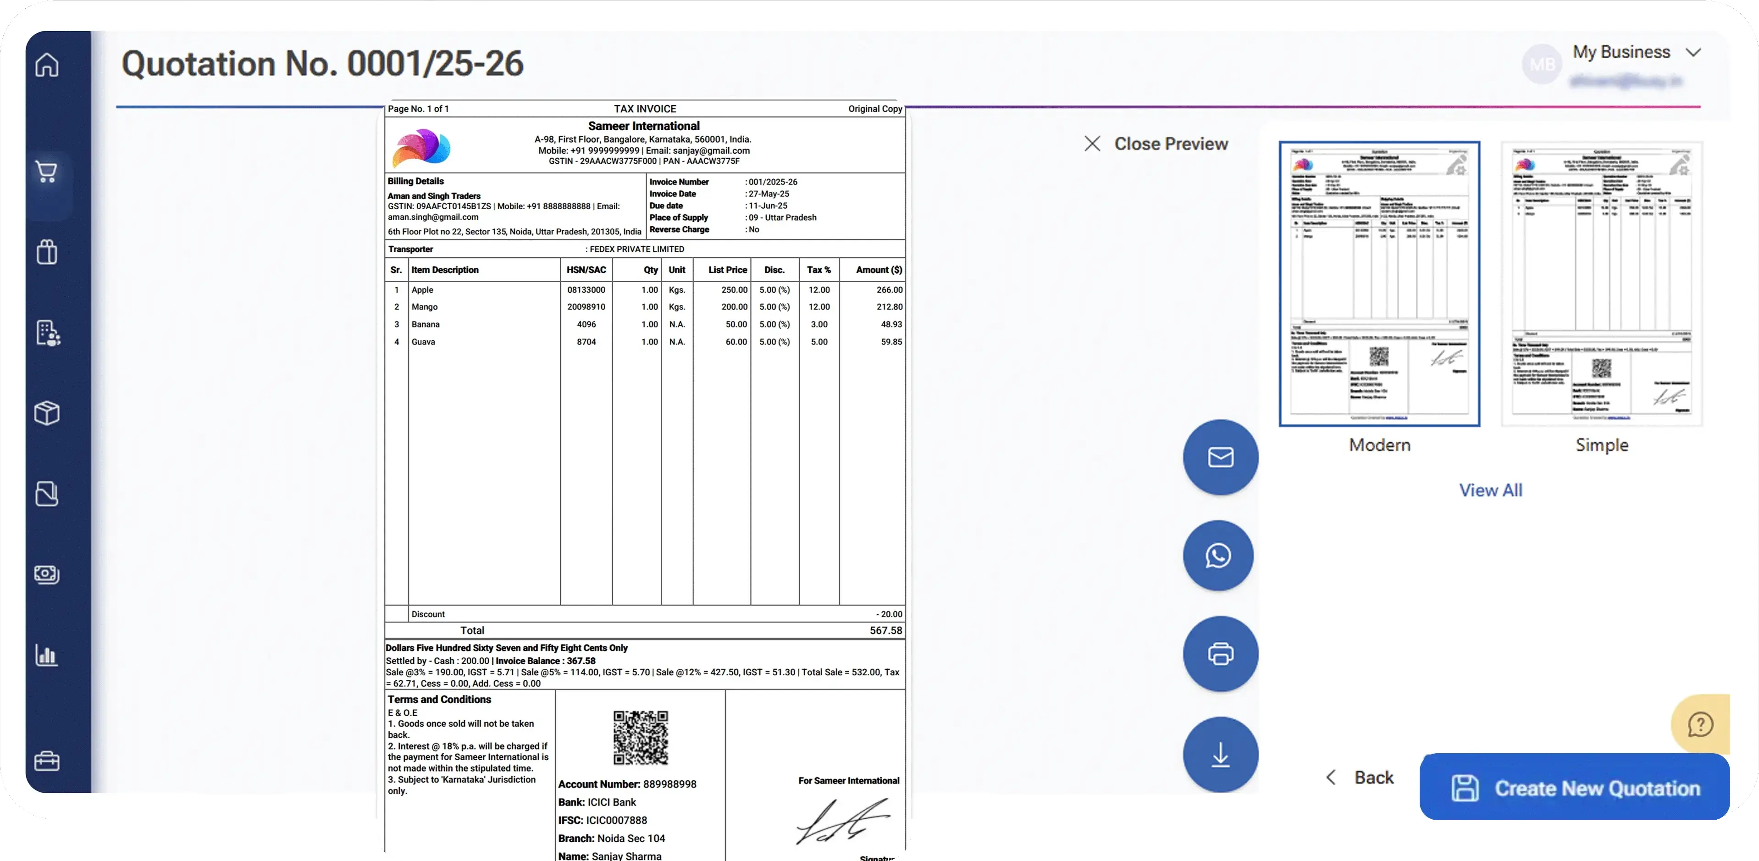Click the View All templates link
Viewport: 1759px width, 861px height.
[1491, 490]
